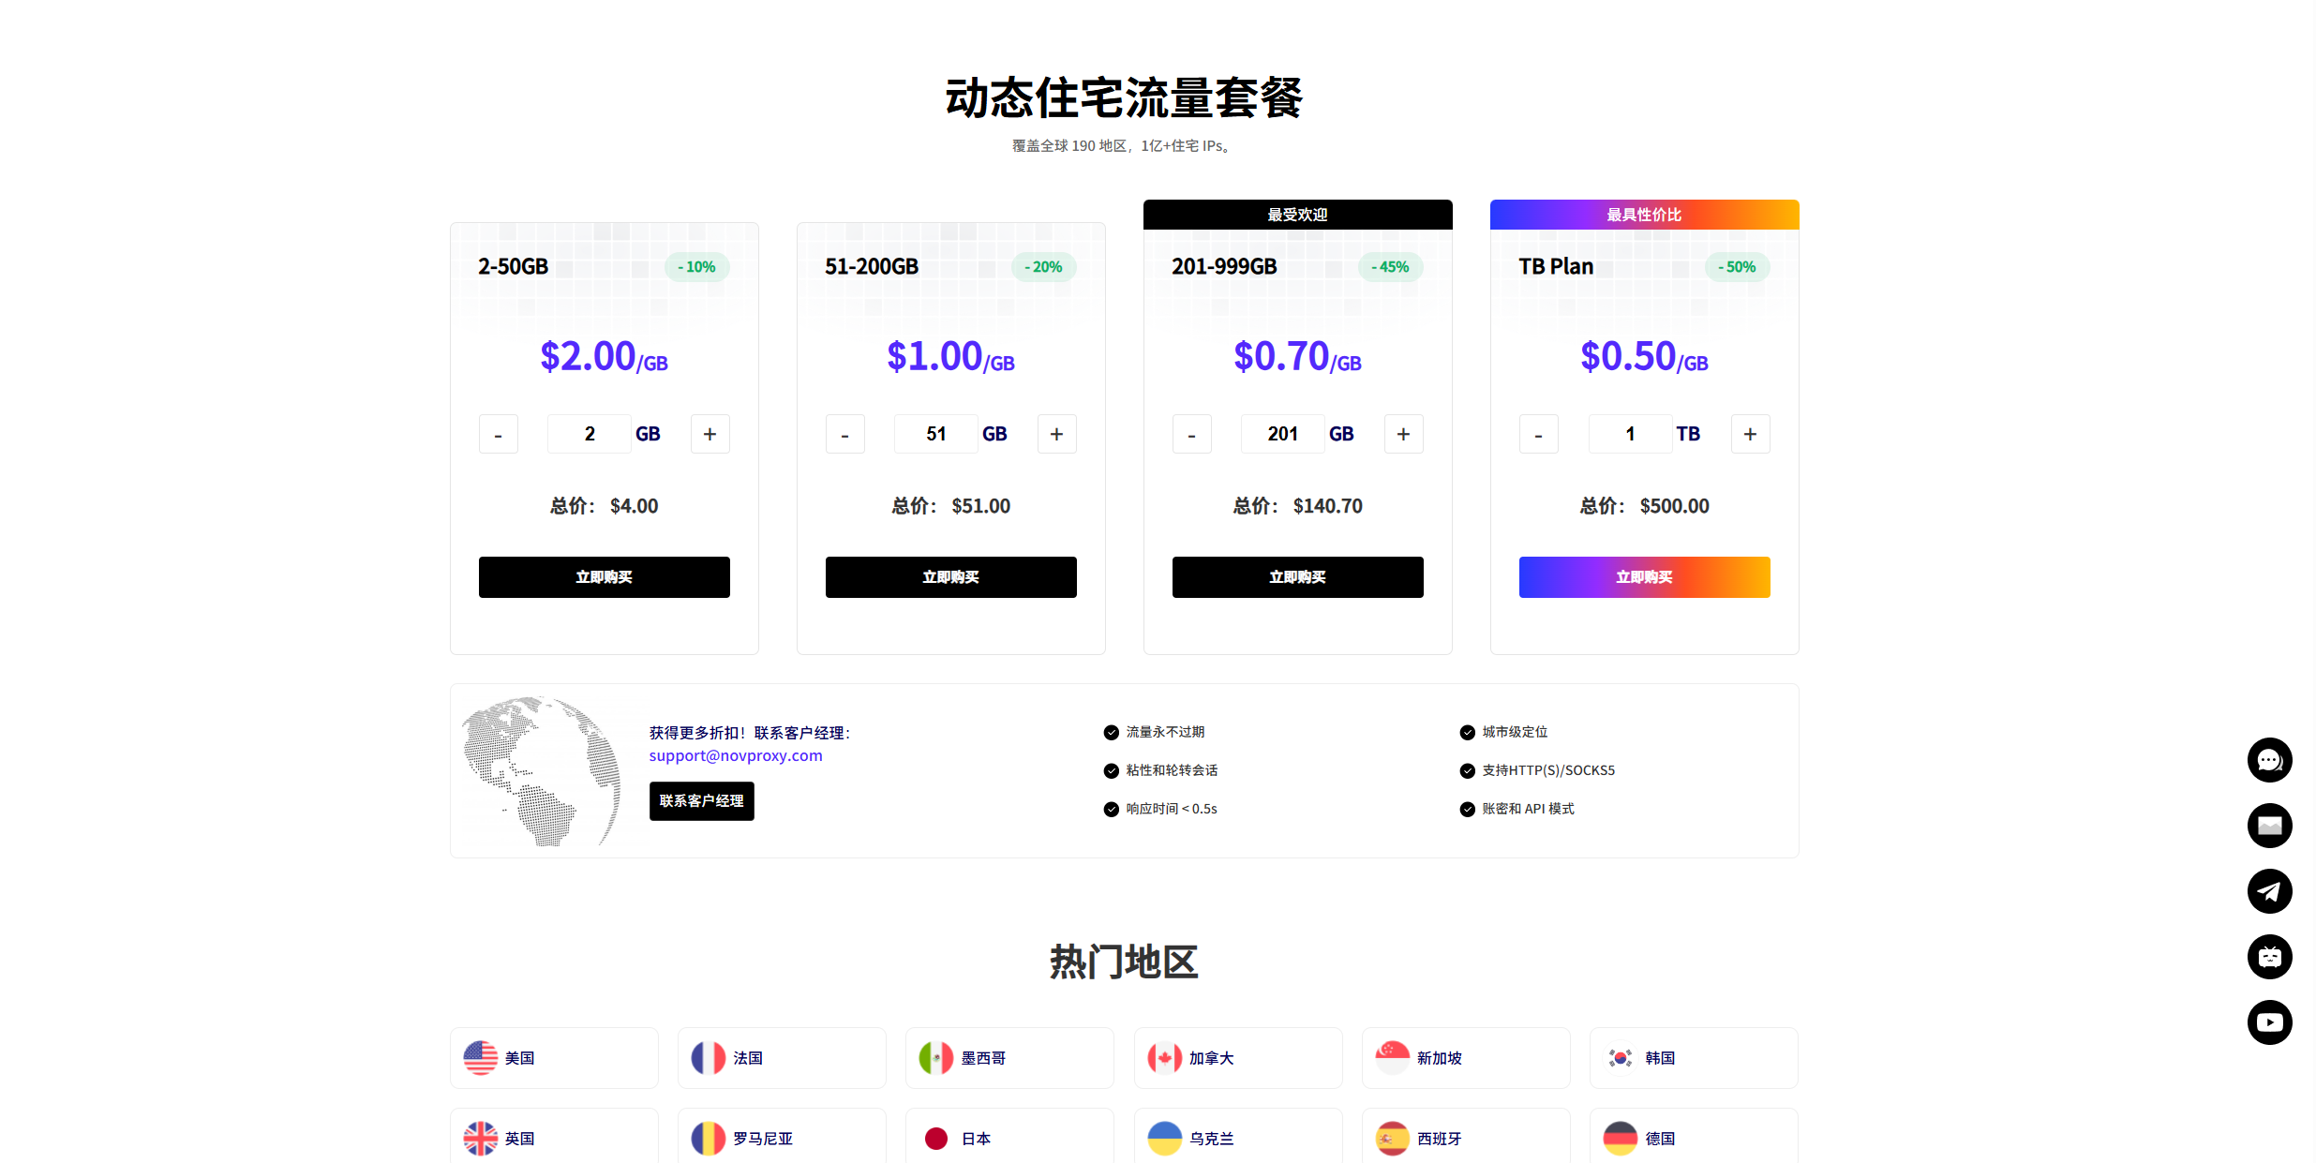Image resolution: width=2316 pixels, height=1163 pixels.
Task: Decrease TB quantity in TB Plan
Action: [x=1538, y=434]
